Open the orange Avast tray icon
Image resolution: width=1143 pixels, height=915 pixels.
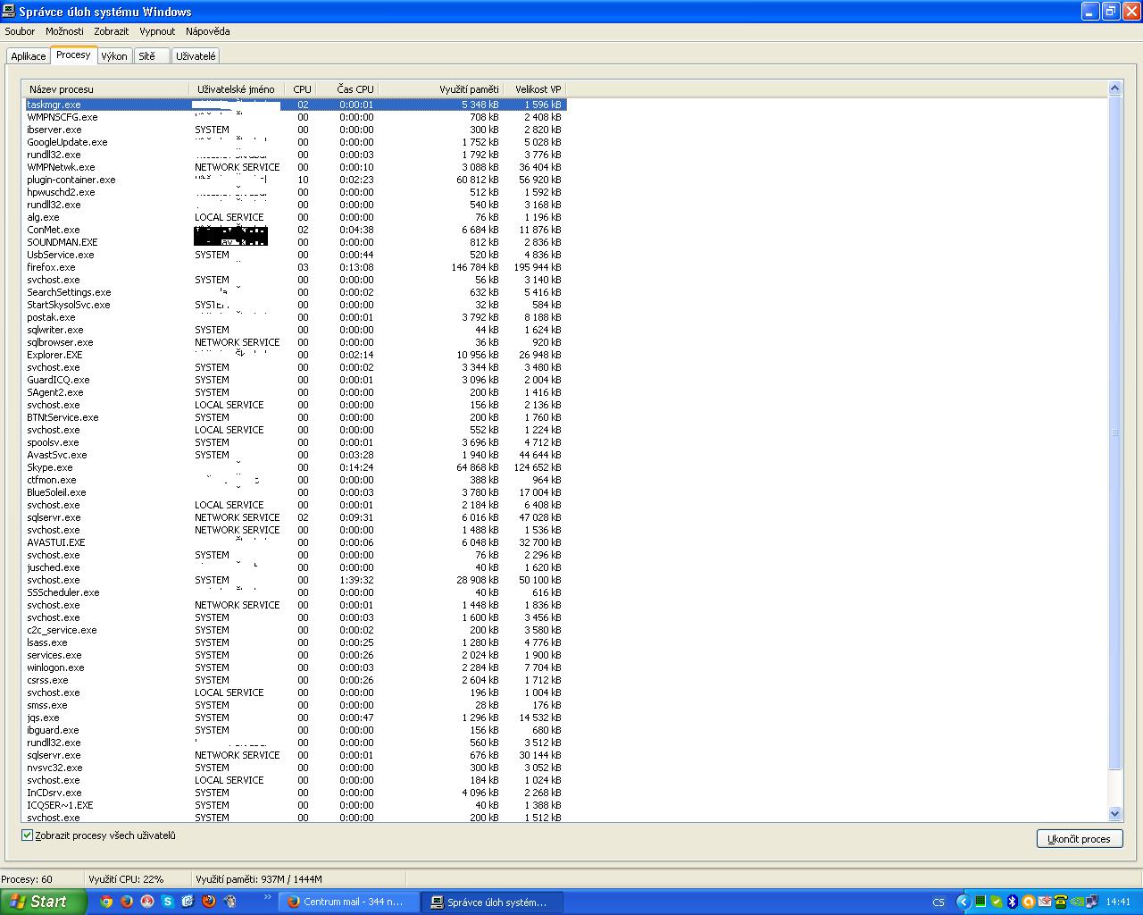1028,902
